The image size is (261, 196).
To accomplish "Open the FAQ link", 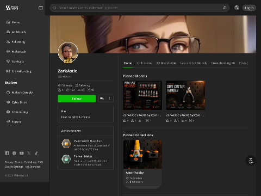I will pos(40,162).
